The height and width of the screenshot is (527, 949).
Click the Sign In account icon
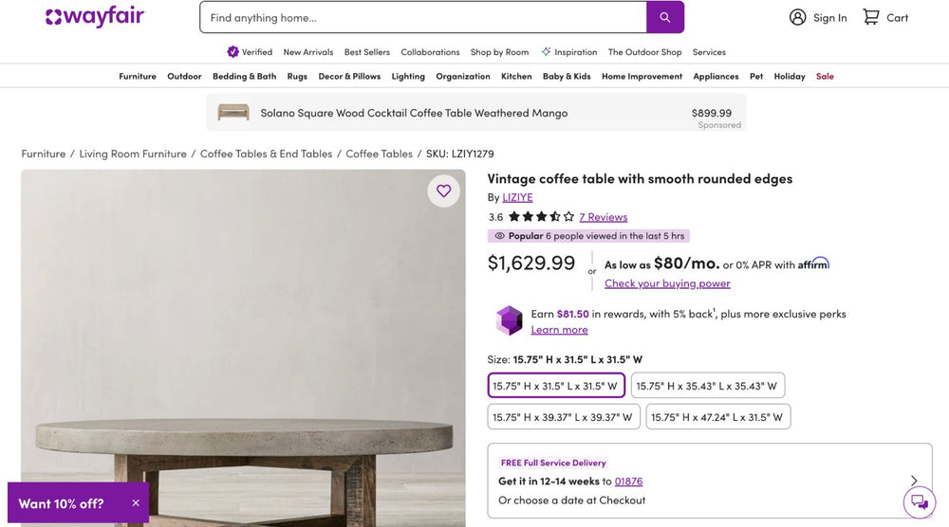(798, 17)
